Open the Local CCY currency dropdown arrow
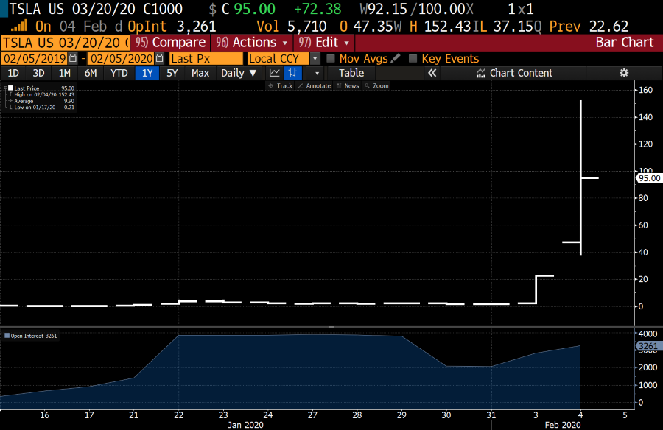 coord(315,58)
